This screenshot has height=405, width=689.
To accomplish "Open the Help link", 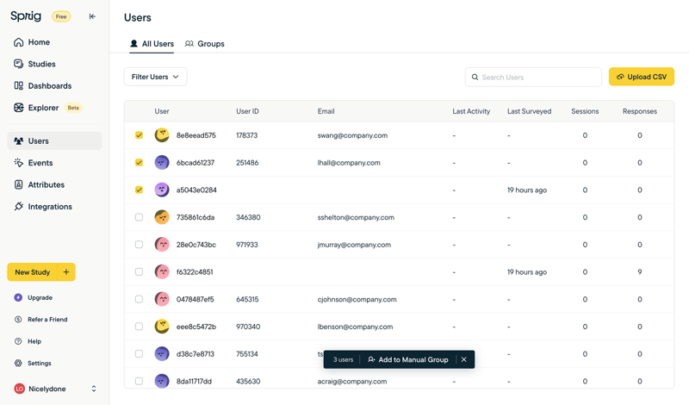I will click(34, 341).
